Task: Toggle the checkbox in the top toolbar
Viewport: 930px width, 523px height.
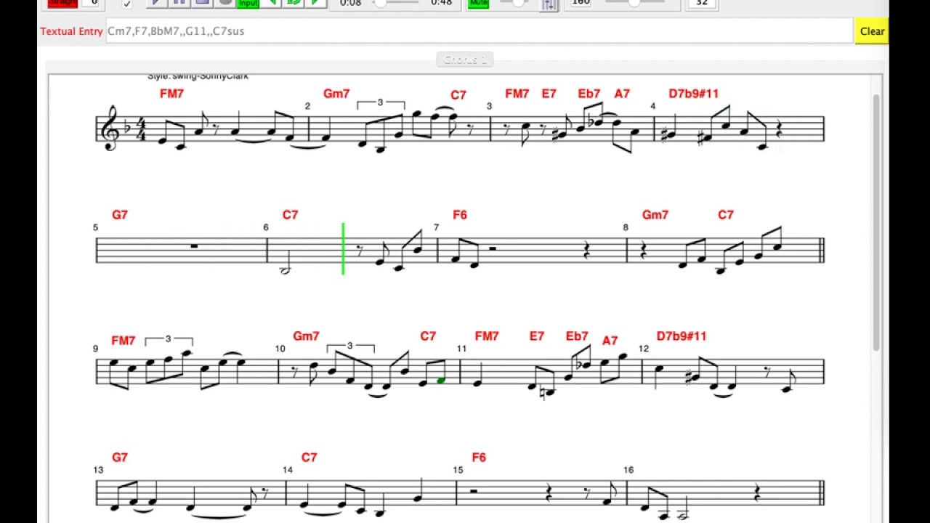Action: [x=127, y=4]
